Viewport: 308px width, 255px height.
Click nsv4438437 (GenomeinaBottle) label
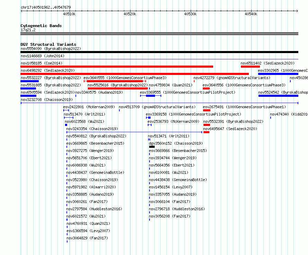[x=95, y=172]
